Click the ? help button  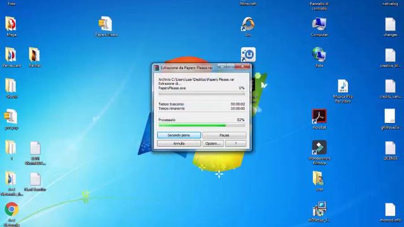[235, 143]
